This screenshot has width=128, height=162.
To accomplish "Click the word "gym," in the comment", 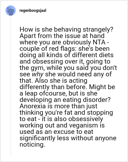I will pyautogui.click(x=38, y=68).
